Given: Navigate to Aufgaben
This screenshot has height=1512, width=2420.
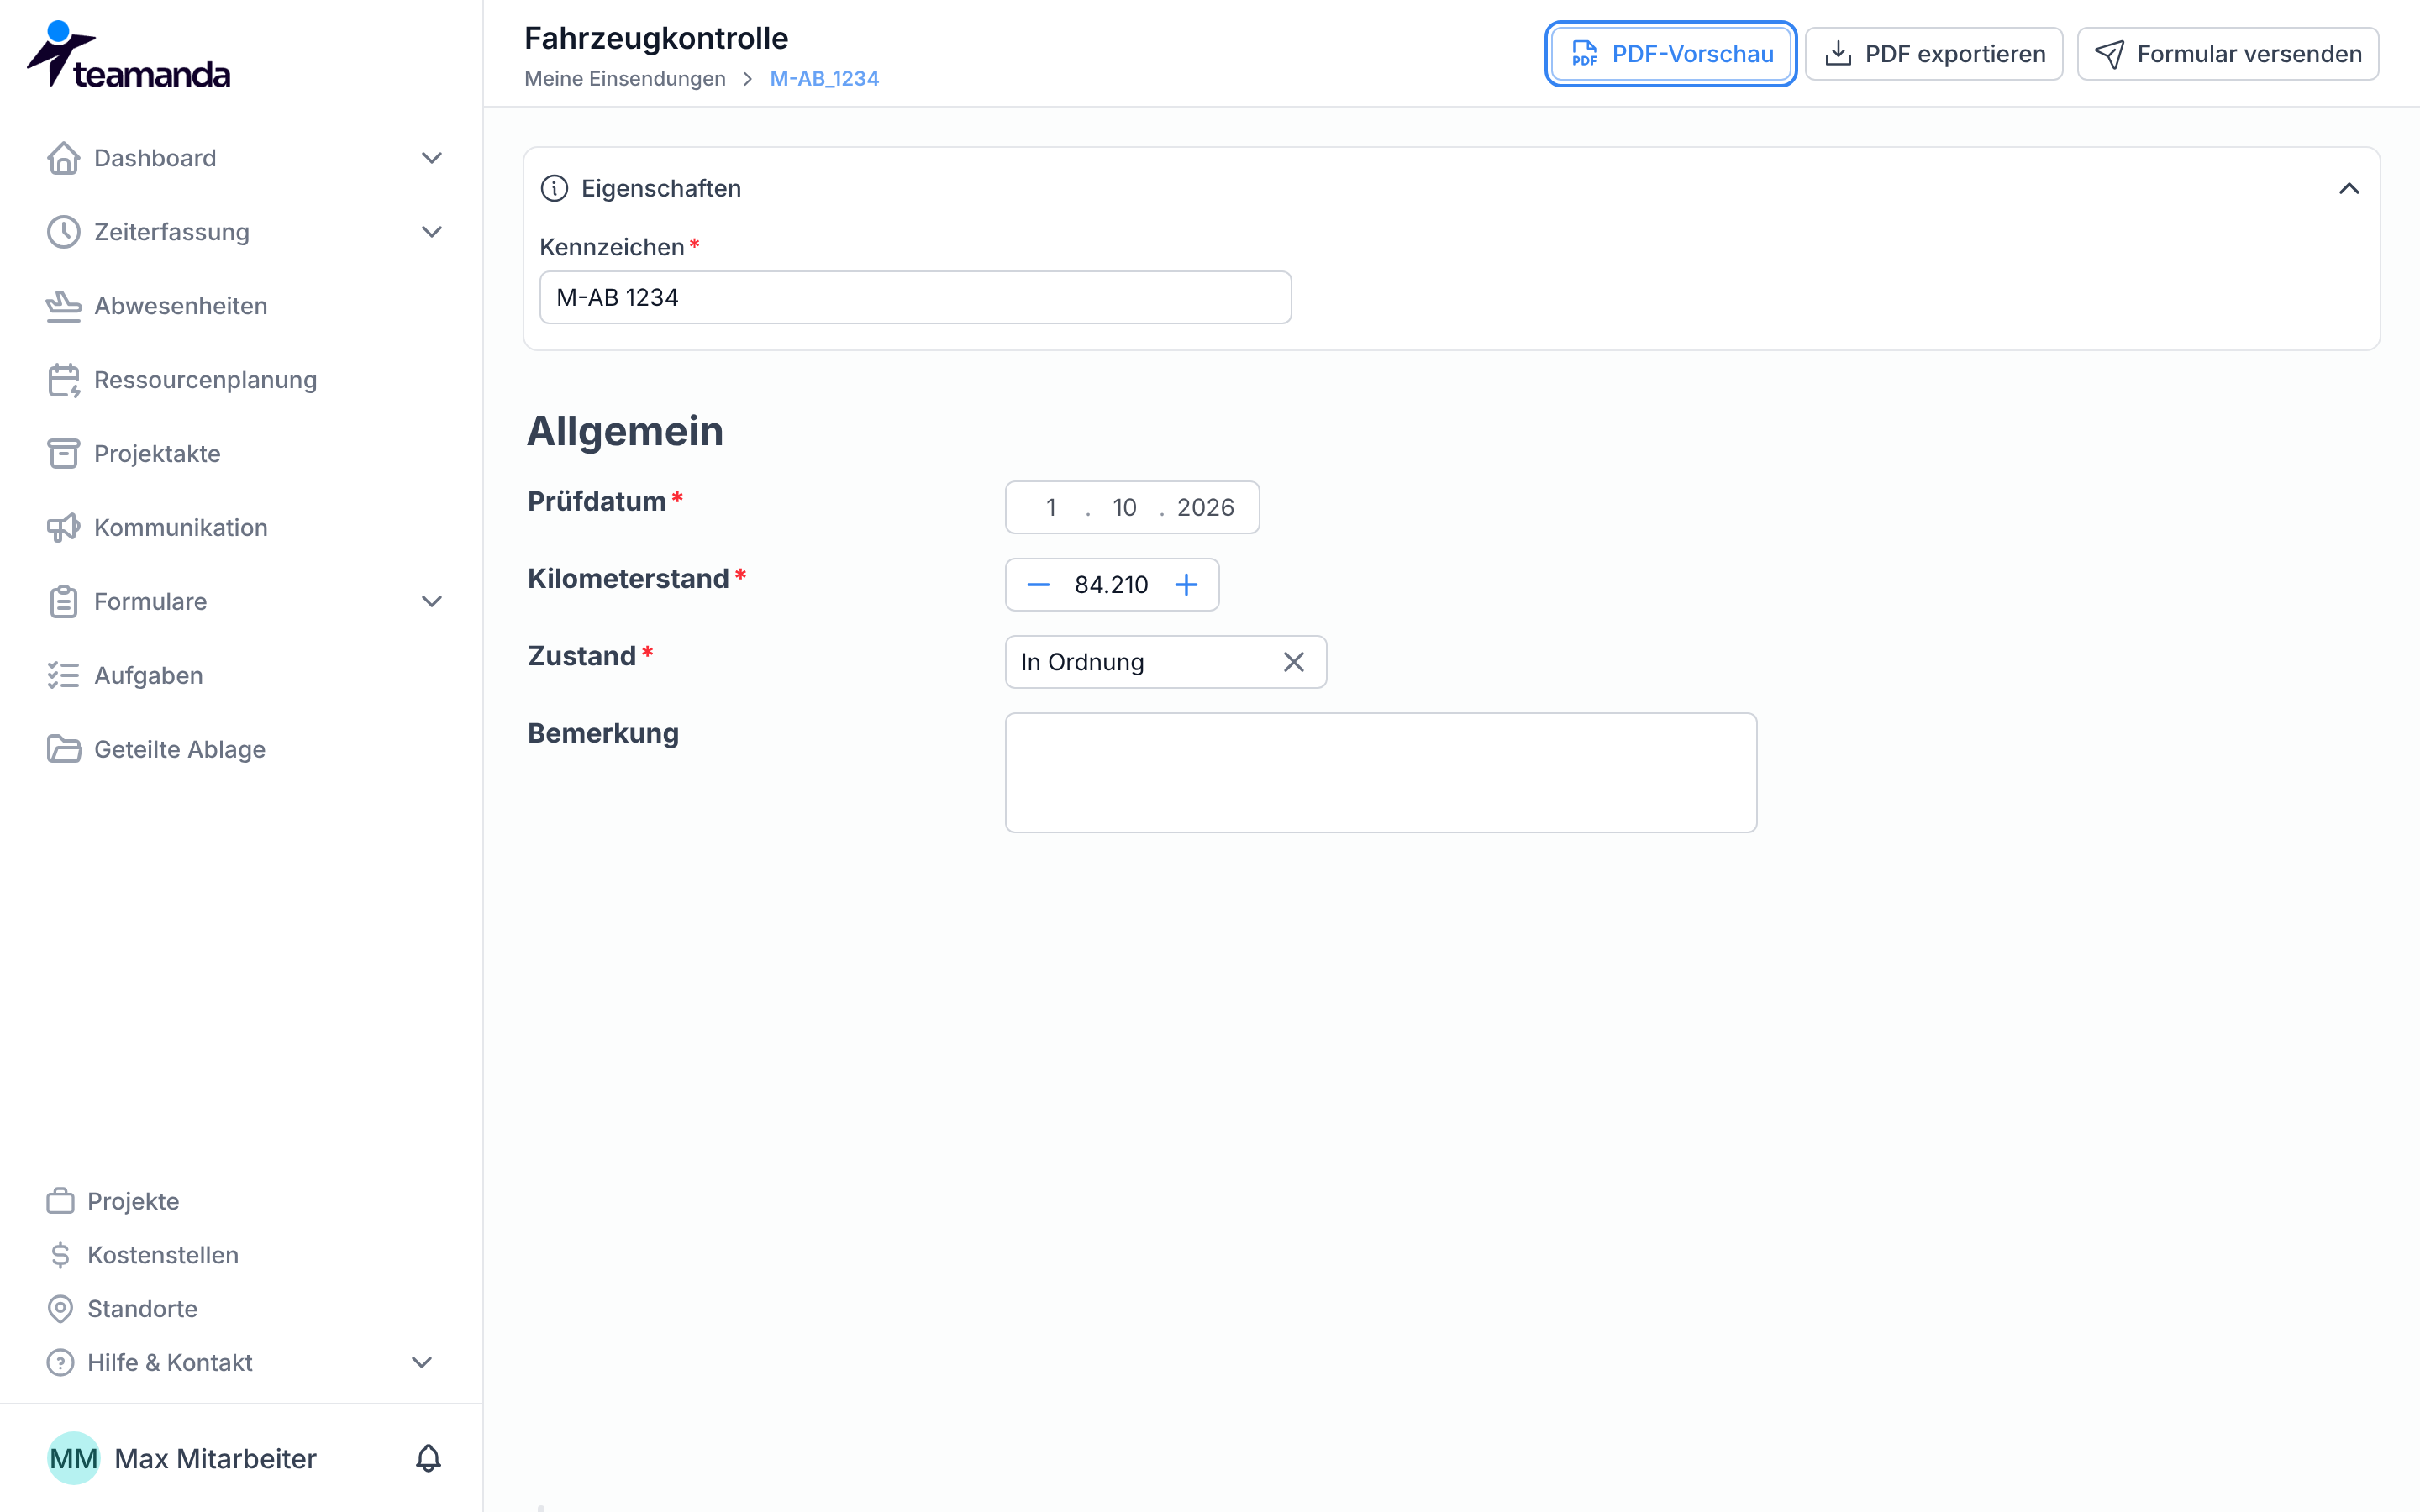Looking at the screenshot, I should [148, 676].
